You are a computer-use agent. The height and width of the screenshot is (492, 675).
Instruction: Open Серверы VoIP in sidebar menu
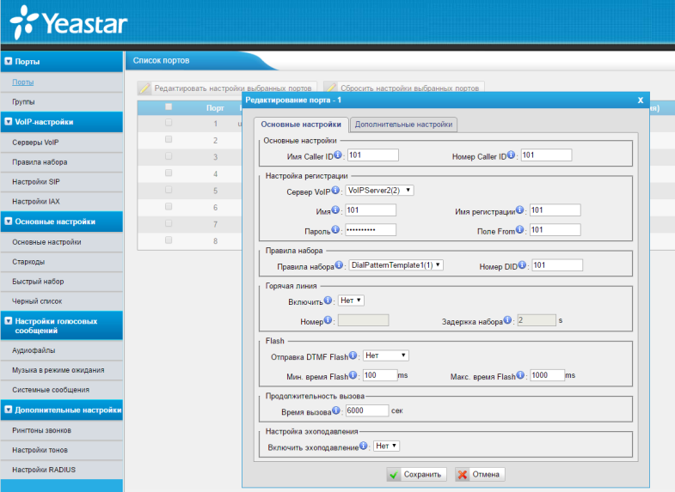[35, 142]
